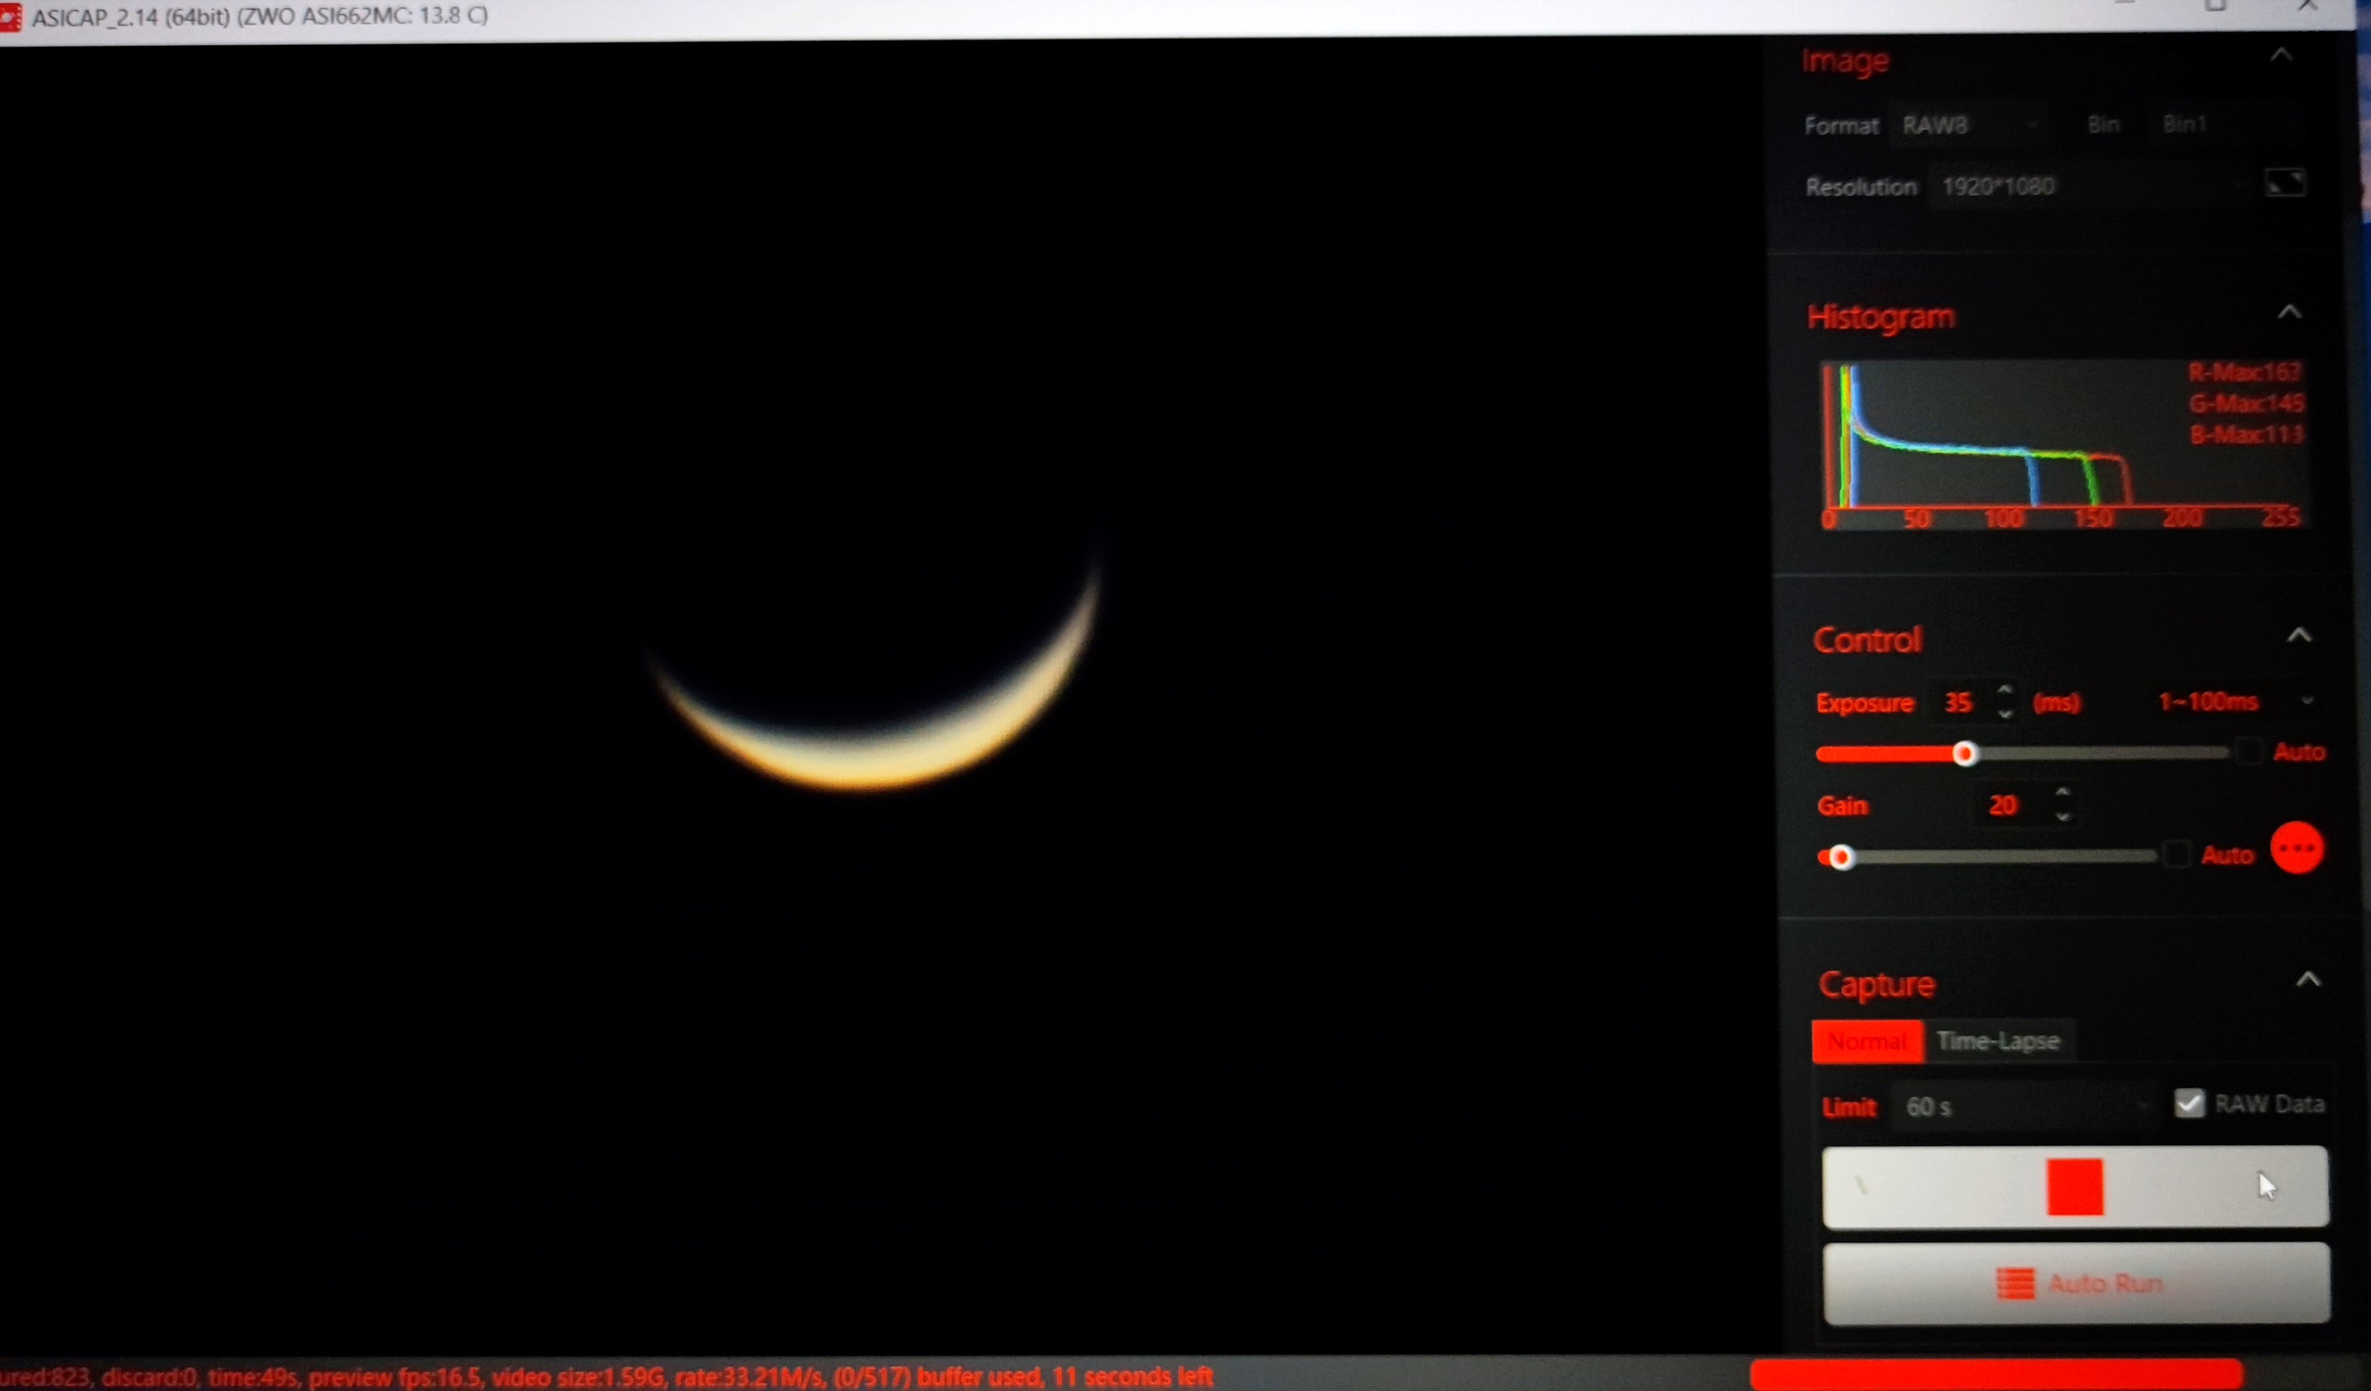Click the red capture progress bar

coord(1997,1374)
